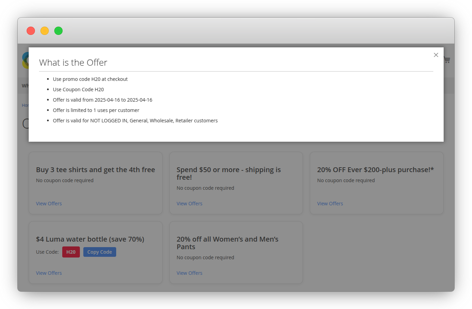Image resolution: width=472 pixels, height=309 pixels.
Task: Maximize window with the green button
Action: coord(58,31)
